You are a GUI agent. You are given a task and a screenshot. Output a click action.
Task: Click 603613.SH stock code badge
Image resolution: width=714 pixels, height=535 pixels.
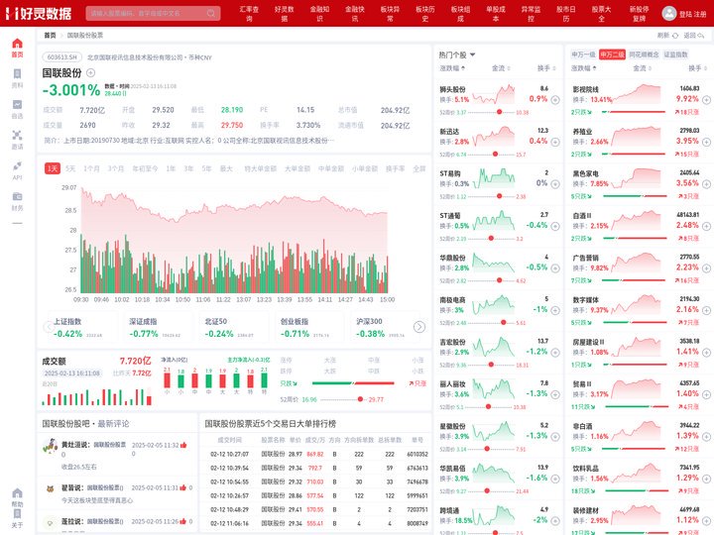[x=62, y=57]
